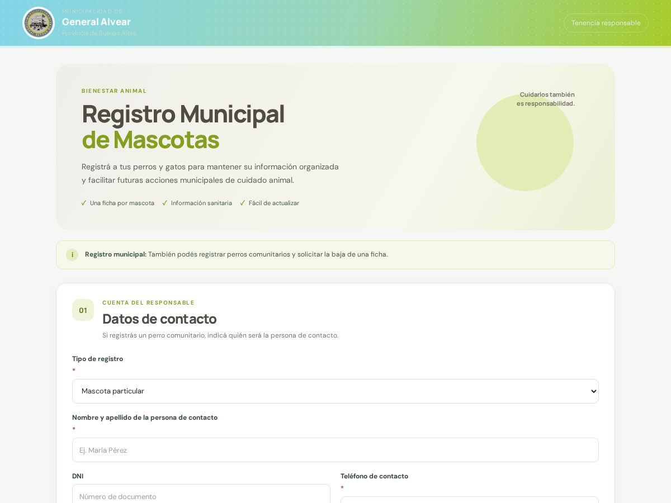Open the Tenencia responsable link

[606, 23]
